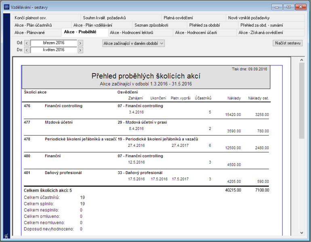Viewport: 311px width, 242px height.
Task: Click osvědčení 33 - Daňový profesionál
Action: coord(140,173)
